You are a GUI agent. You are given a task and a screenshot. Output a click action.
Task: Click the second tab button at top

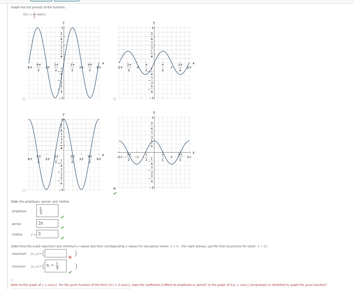(x=66, y=1)
